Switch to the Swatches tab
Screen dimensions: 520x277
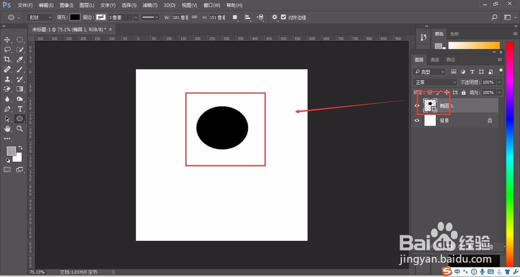(454, 34)
